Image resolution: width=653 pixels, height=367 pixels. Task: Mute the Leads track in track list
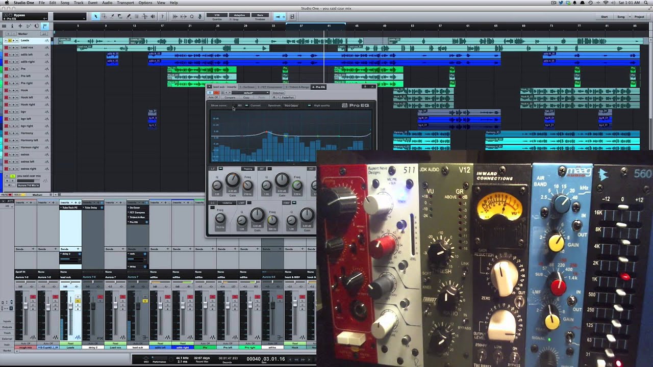tap(6, 40)
